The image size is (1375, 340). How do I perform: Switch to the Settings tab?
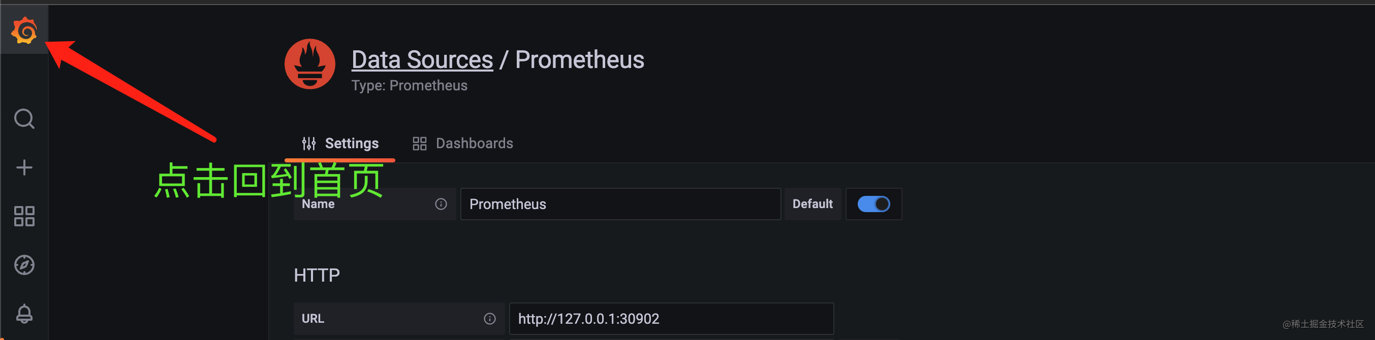[340, 143]
